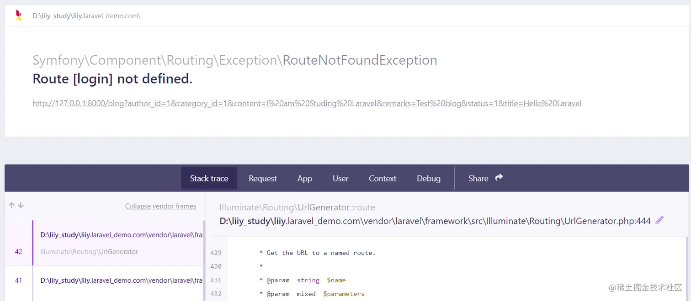Click the edit pencil icon beside UrlGenerator.php:444
The image size is (691, 301).
[x=659, y=220]
